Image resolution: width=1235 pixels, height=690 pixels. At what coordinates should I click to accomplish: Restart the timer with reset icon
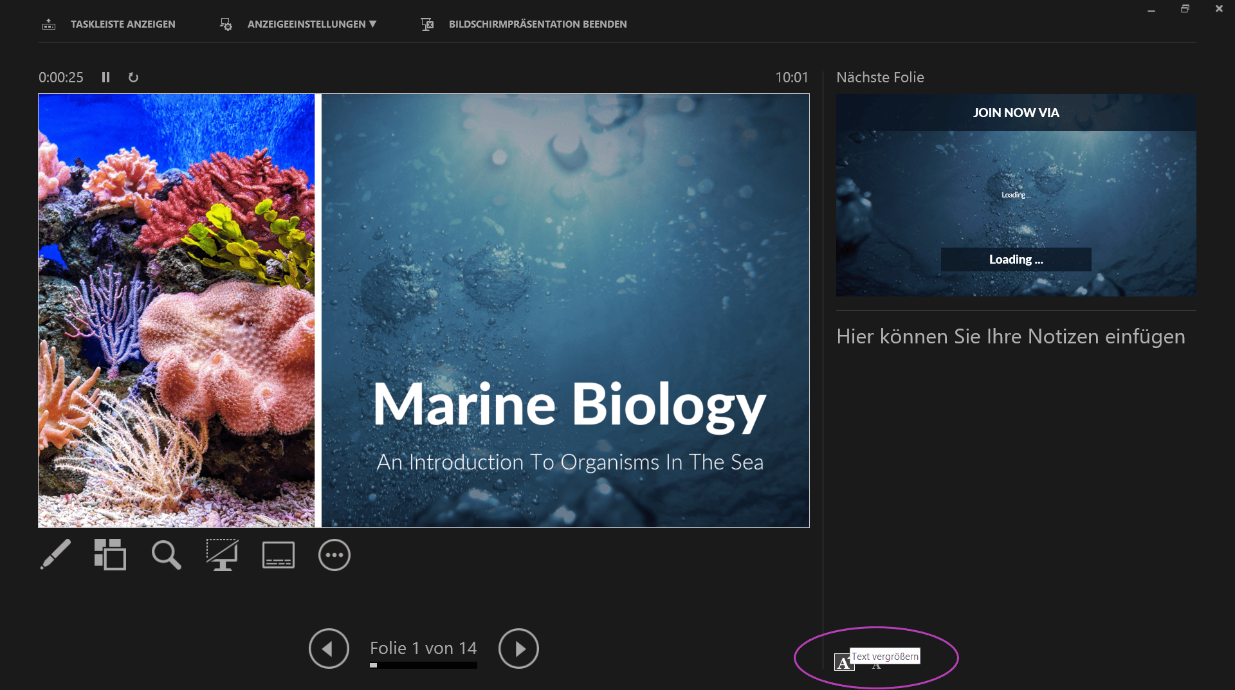[x=133, y=77]
